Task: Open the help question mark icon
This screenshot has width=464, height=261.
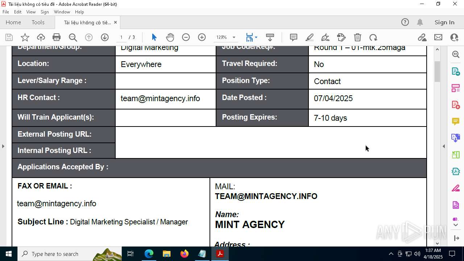Action: coord(405,22)
